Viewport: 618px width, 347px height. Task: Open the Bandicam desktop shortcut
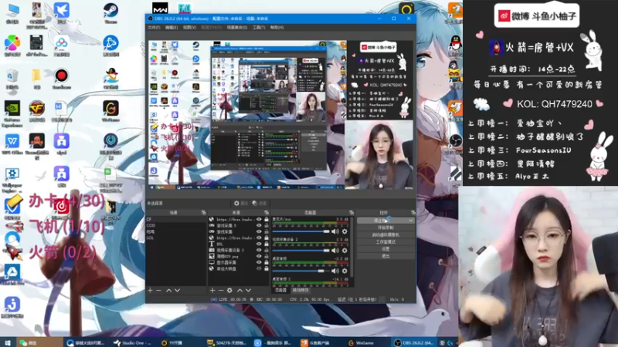61,78
